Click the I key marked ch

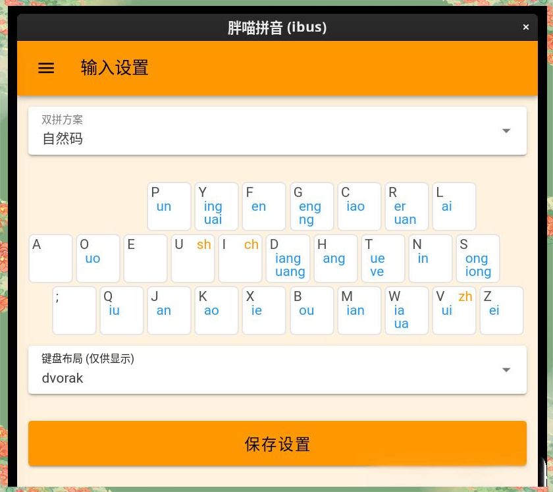coord(240,258)
